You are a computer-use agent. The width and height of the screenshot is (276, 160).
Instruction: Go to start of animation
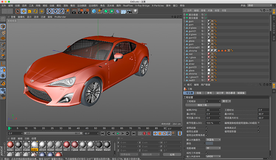103,134
